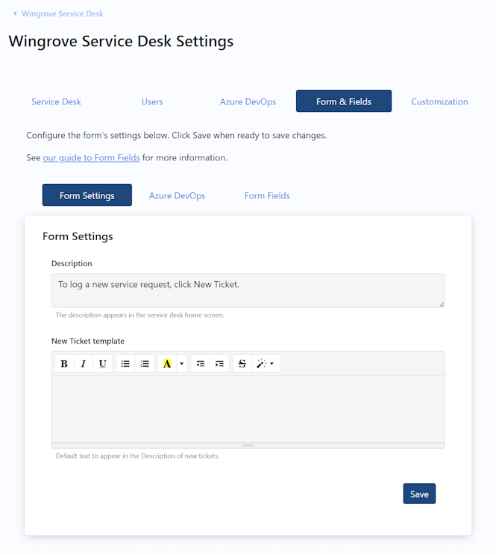Image resolution: width=496 pixels, height=554 pixels.
Task: Insert an unordered bullet list
Action: point(125,364)
